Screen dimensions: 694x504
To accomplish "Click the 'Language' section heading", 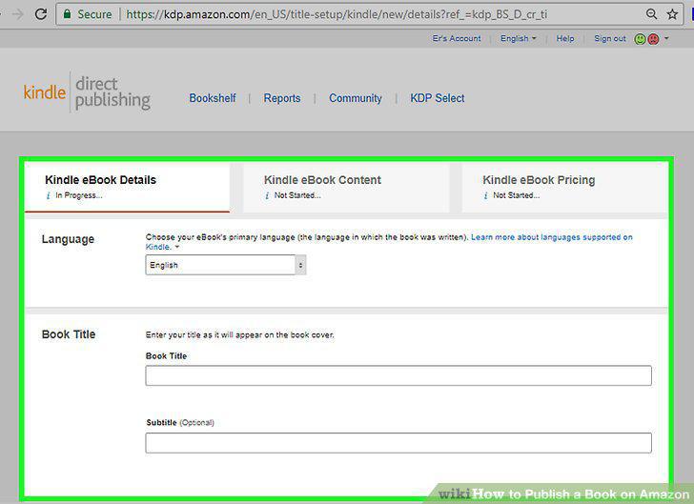I will click(69, 239).
